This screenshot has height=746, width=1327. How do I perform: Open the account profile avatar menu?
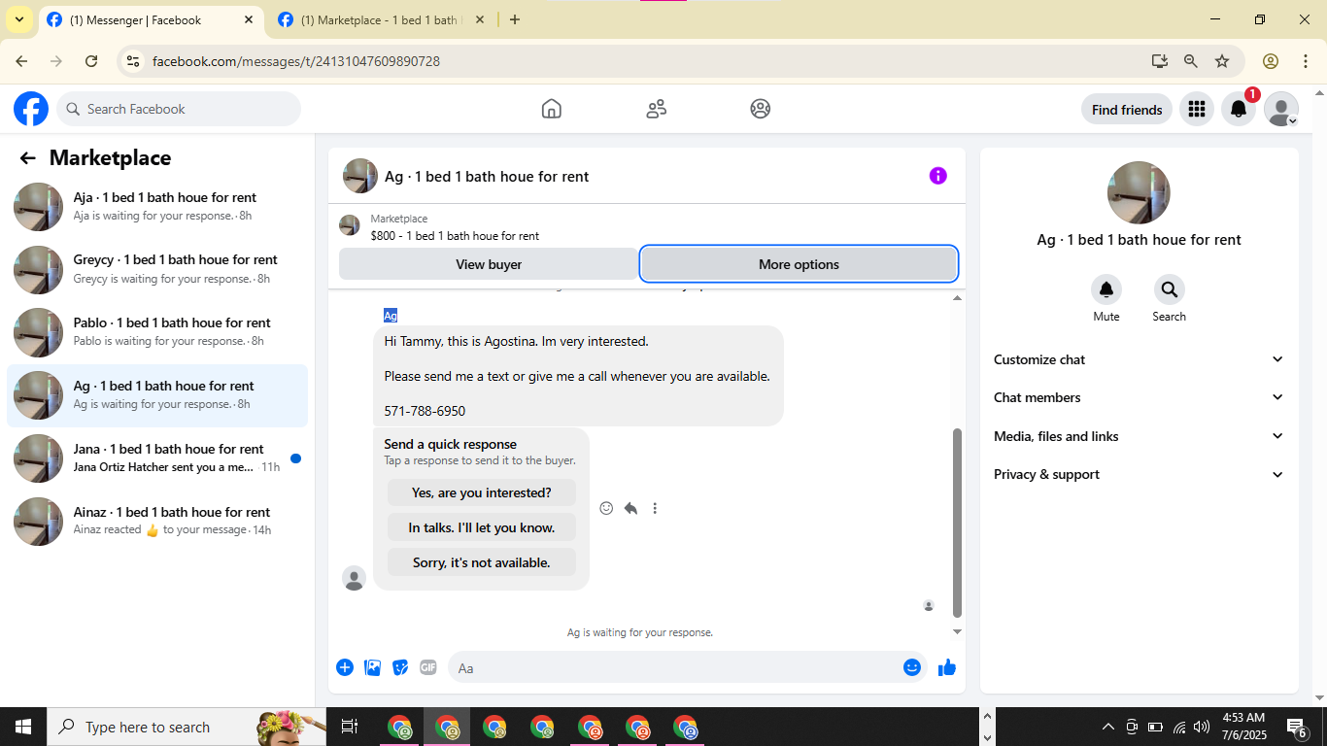1281,110
